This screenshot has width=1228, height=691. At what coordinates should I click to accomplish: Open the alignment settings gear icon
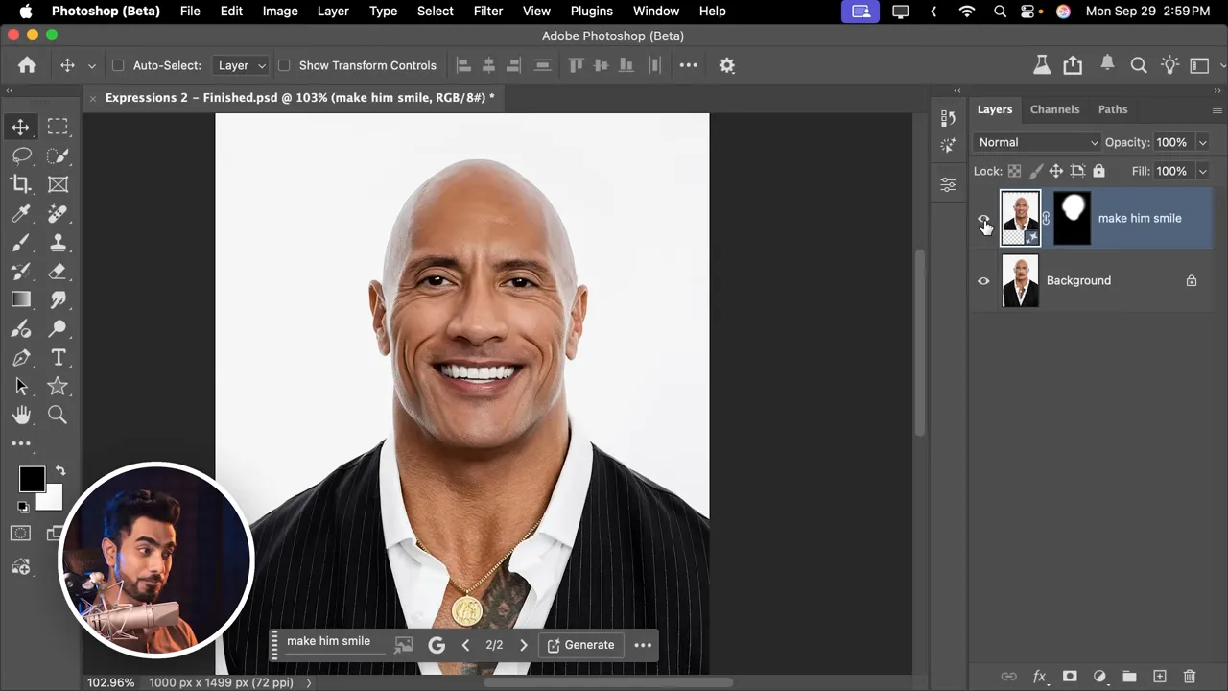tap(727, 65)
